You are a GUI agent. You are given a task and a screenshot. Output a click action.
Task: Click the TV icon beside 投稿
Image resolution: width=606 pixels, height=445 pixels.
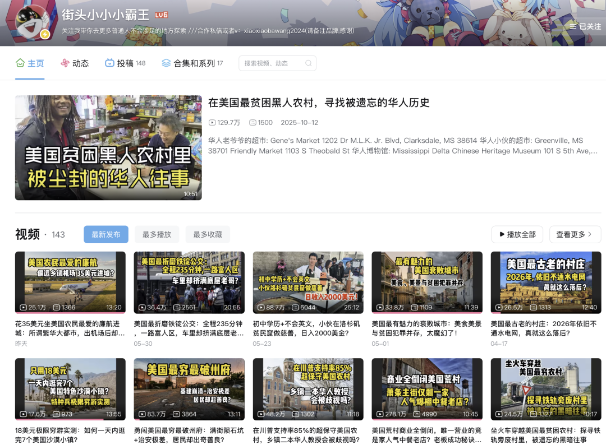coord(110,63)
